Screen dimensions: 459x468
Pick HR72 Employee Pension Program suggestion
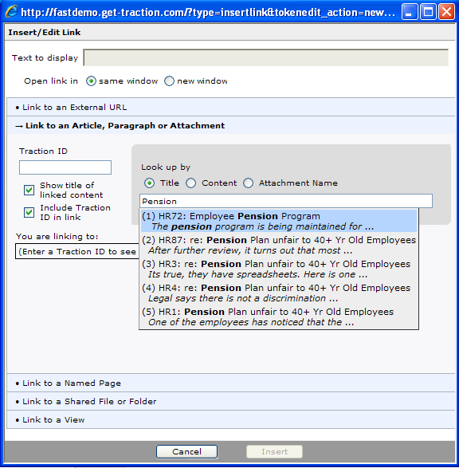pos(279,221)
